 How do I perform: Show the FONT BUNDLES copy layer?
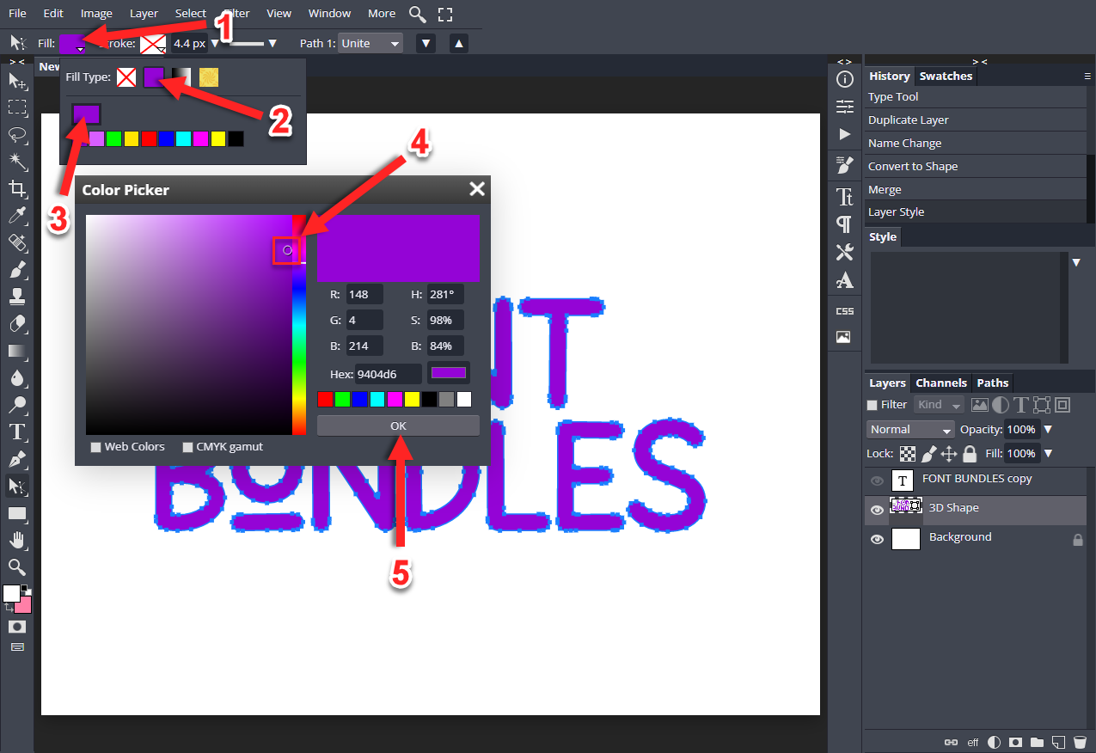tap(877, 481)
